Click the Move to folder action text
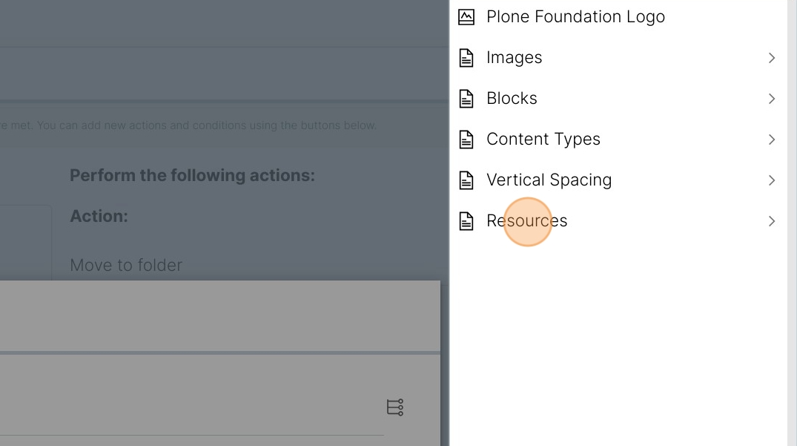This screenshot has width=797, height=446. 126,265
